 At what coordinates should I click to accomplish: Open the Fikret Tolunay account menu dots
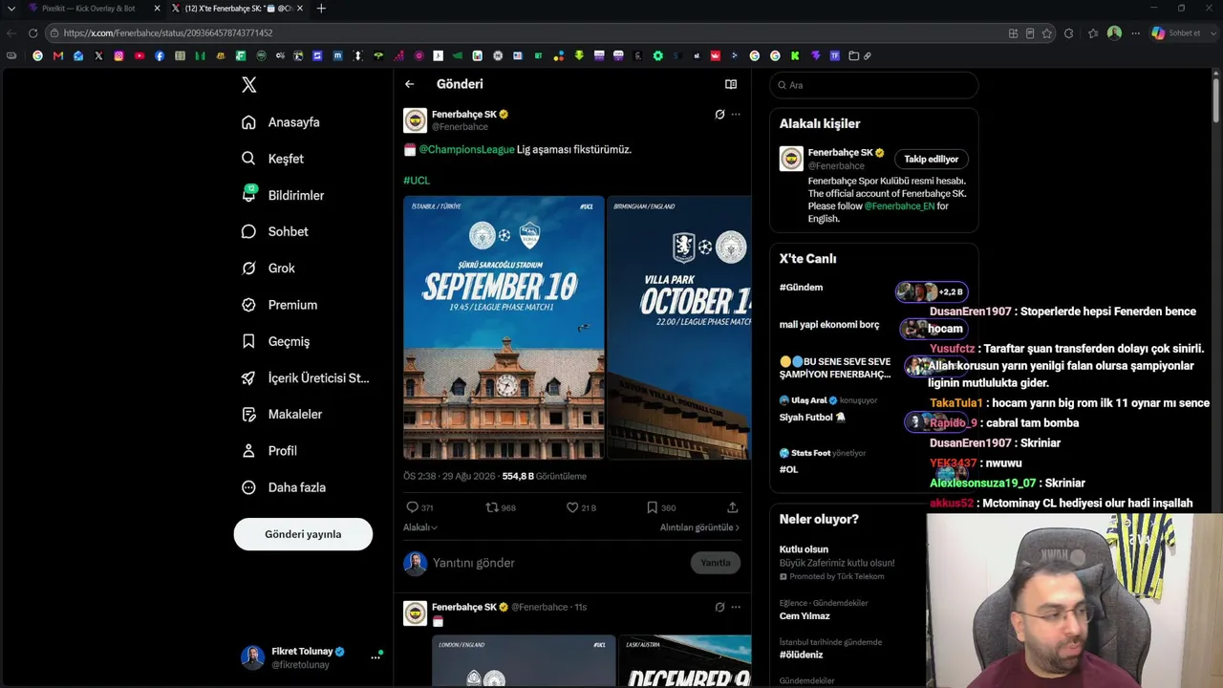(x=375, y=657)
